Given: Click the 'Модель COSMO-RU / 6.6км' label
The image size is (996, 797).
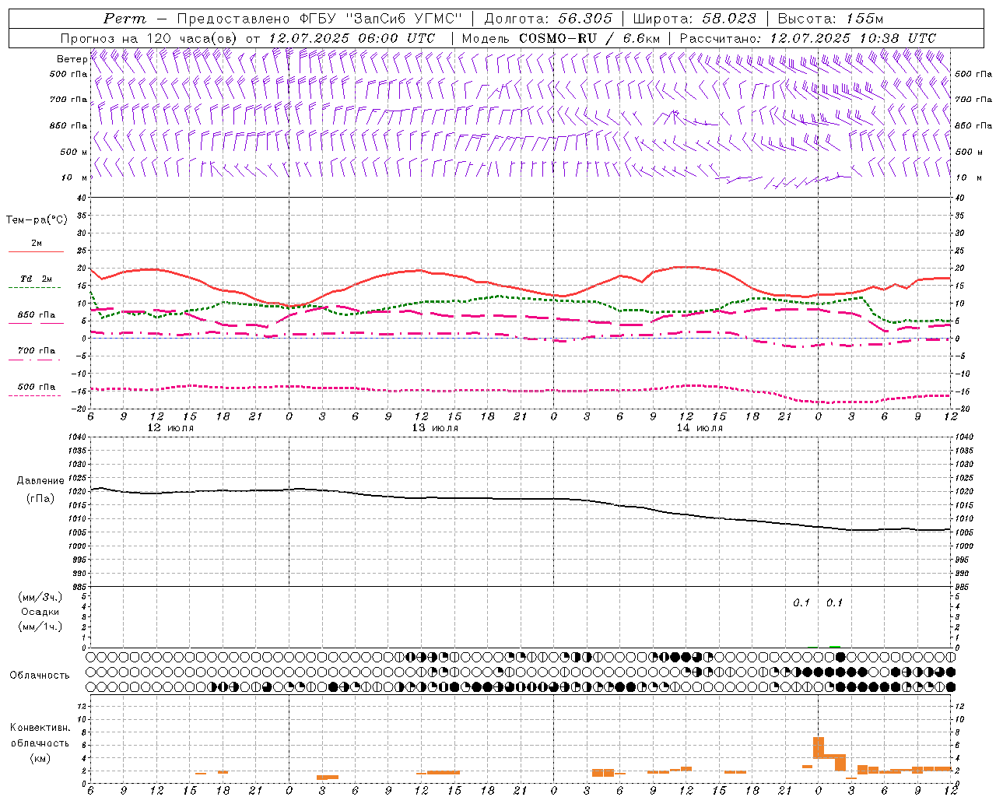Looking at the screenshot, I should (x=561, y=38).
